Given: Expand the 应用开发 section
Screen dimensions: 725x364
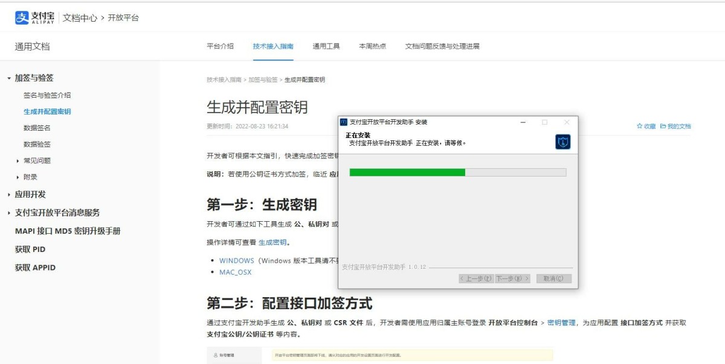Looking at the screenshot, I should click(x=9, y=195).
